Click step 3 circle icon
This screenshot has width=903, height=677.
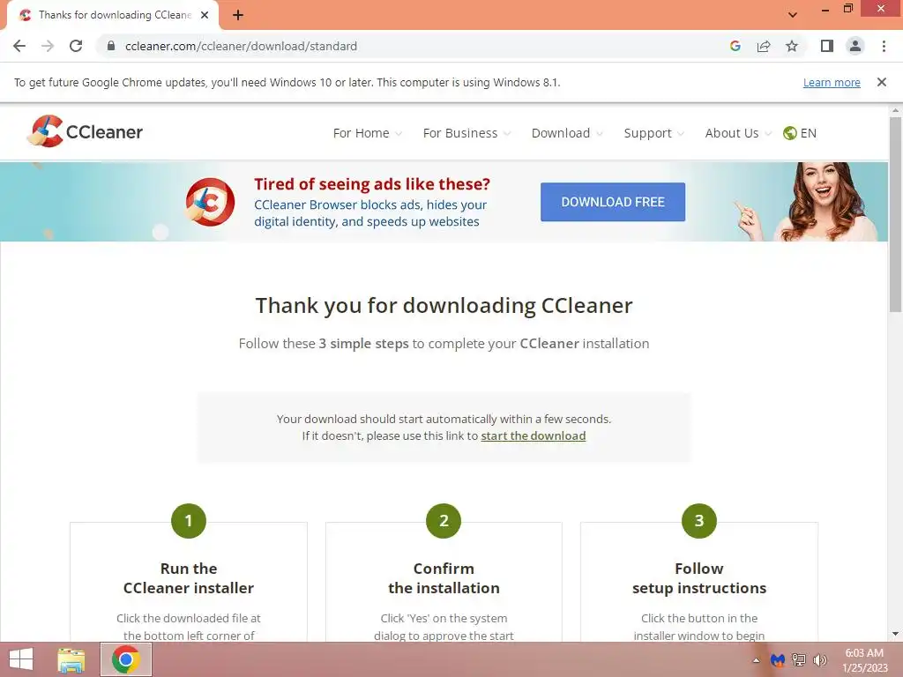pyautogui.click(x=699, y=521)
